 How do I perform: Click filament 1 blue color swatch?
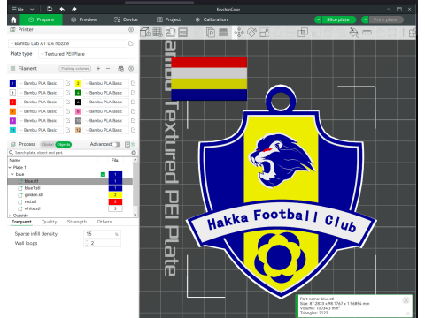pyautogui.click(x=12, y=83)
